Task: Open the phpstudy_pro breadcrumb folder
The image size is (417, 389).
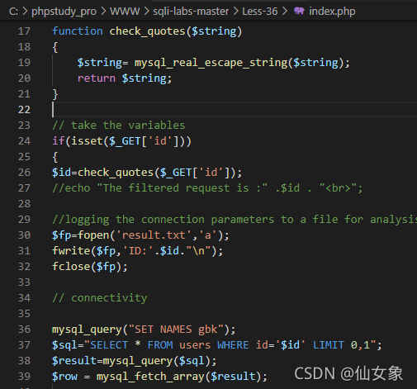Action: tap(64, 12)
